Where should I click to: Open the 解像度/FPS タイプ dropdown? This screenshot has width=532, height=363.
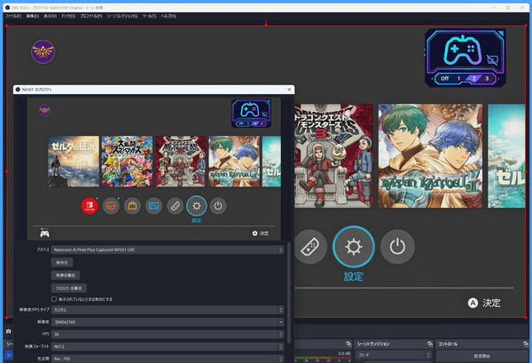[168, 310]
